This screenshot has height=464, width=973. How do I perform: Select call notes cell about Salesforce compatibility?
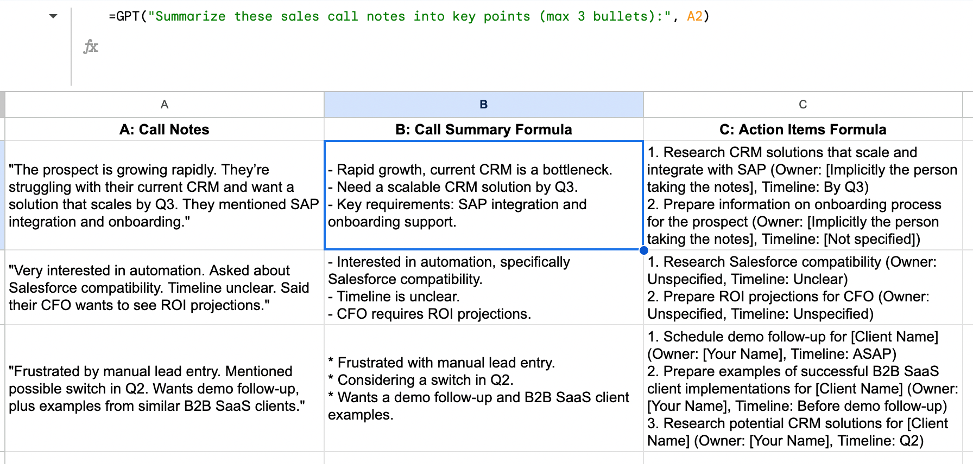point(165,288)
